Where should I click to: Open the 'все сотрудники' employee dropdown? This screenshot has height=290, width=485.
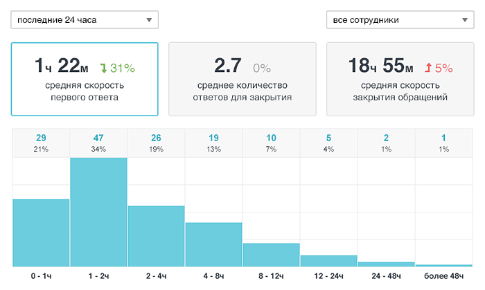click(400, 20)
